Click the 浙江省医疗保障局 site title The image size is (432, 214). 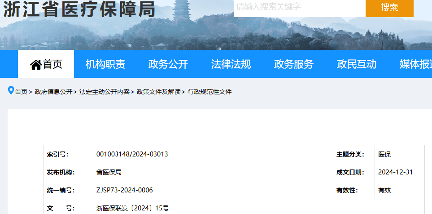79,9
